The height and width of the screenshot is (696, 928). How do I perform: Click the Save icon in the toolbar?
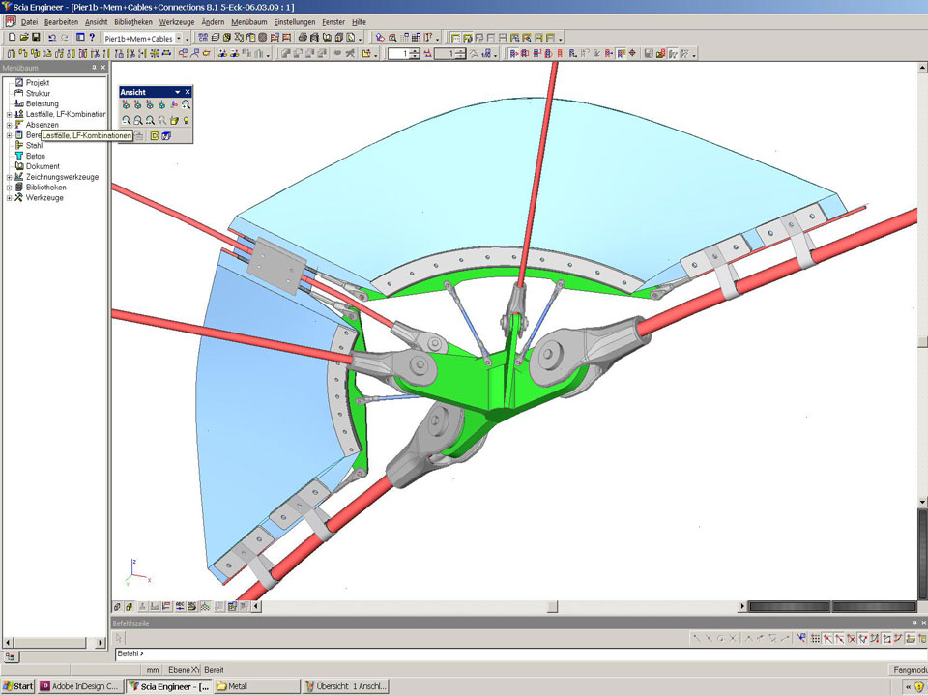(36, 38)
